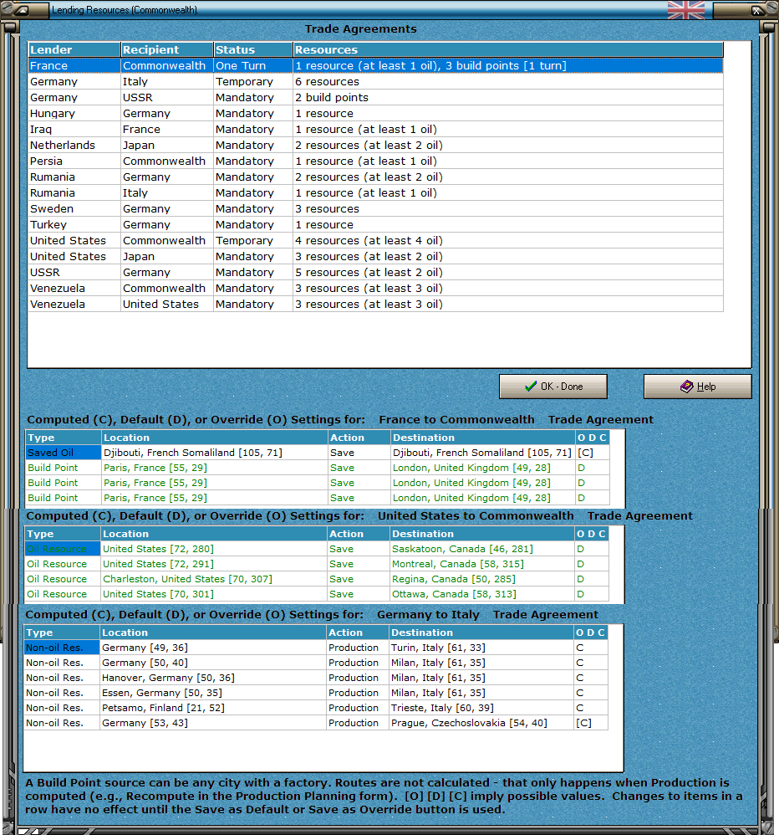Viewport: 779px width, 835px height.
Task: Click the Resources column header in Trade Agreements
Action: click(x=508, y=49)
